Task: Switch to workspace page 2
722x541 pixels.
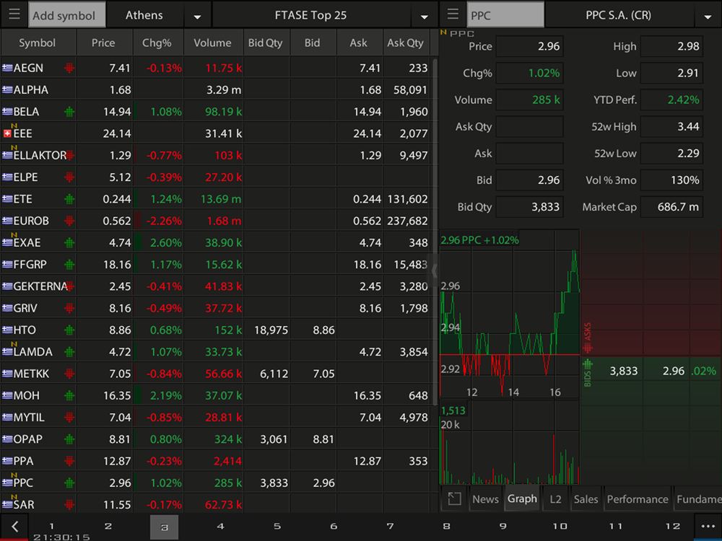Action: tap(108, 526)
